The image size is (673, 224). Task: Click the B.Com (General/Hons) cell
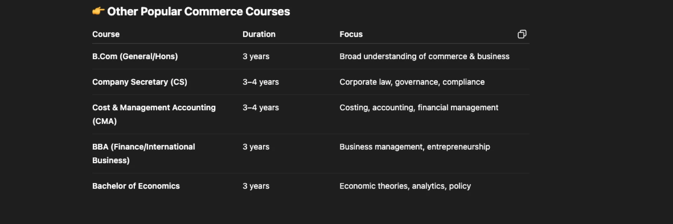pyautogui.click(x=135, y=56)
